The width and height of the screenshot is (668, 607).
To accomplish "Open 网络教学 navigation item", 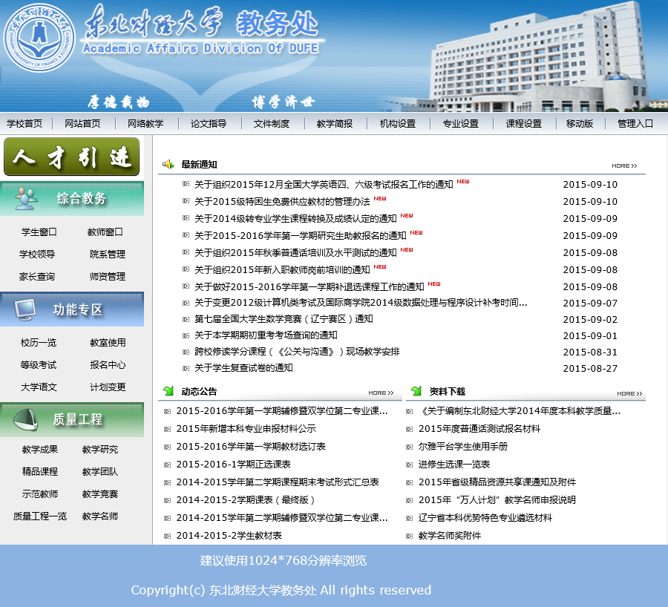I will pyautogui.click(x=145, y=123).
